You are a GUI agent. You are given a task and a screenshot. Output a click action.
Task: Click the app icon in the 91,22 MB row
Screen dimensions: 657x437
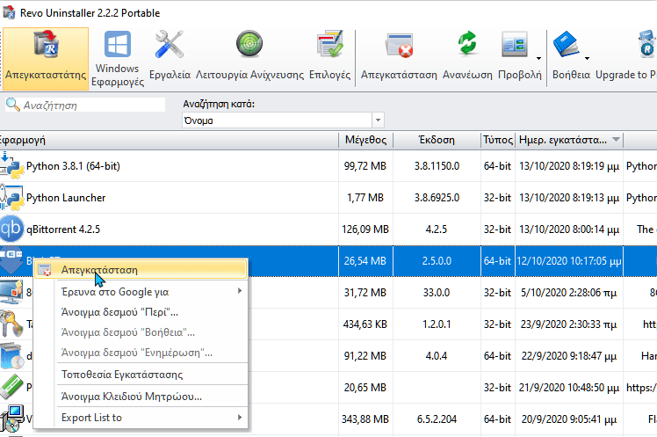tap(11, 355)
